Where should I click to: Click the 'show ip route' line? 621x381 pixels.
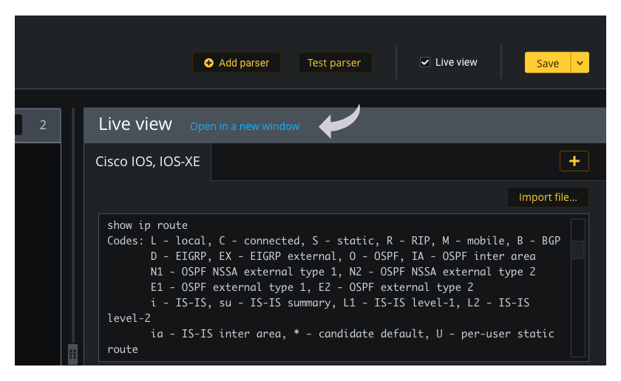tap(147, 225)
